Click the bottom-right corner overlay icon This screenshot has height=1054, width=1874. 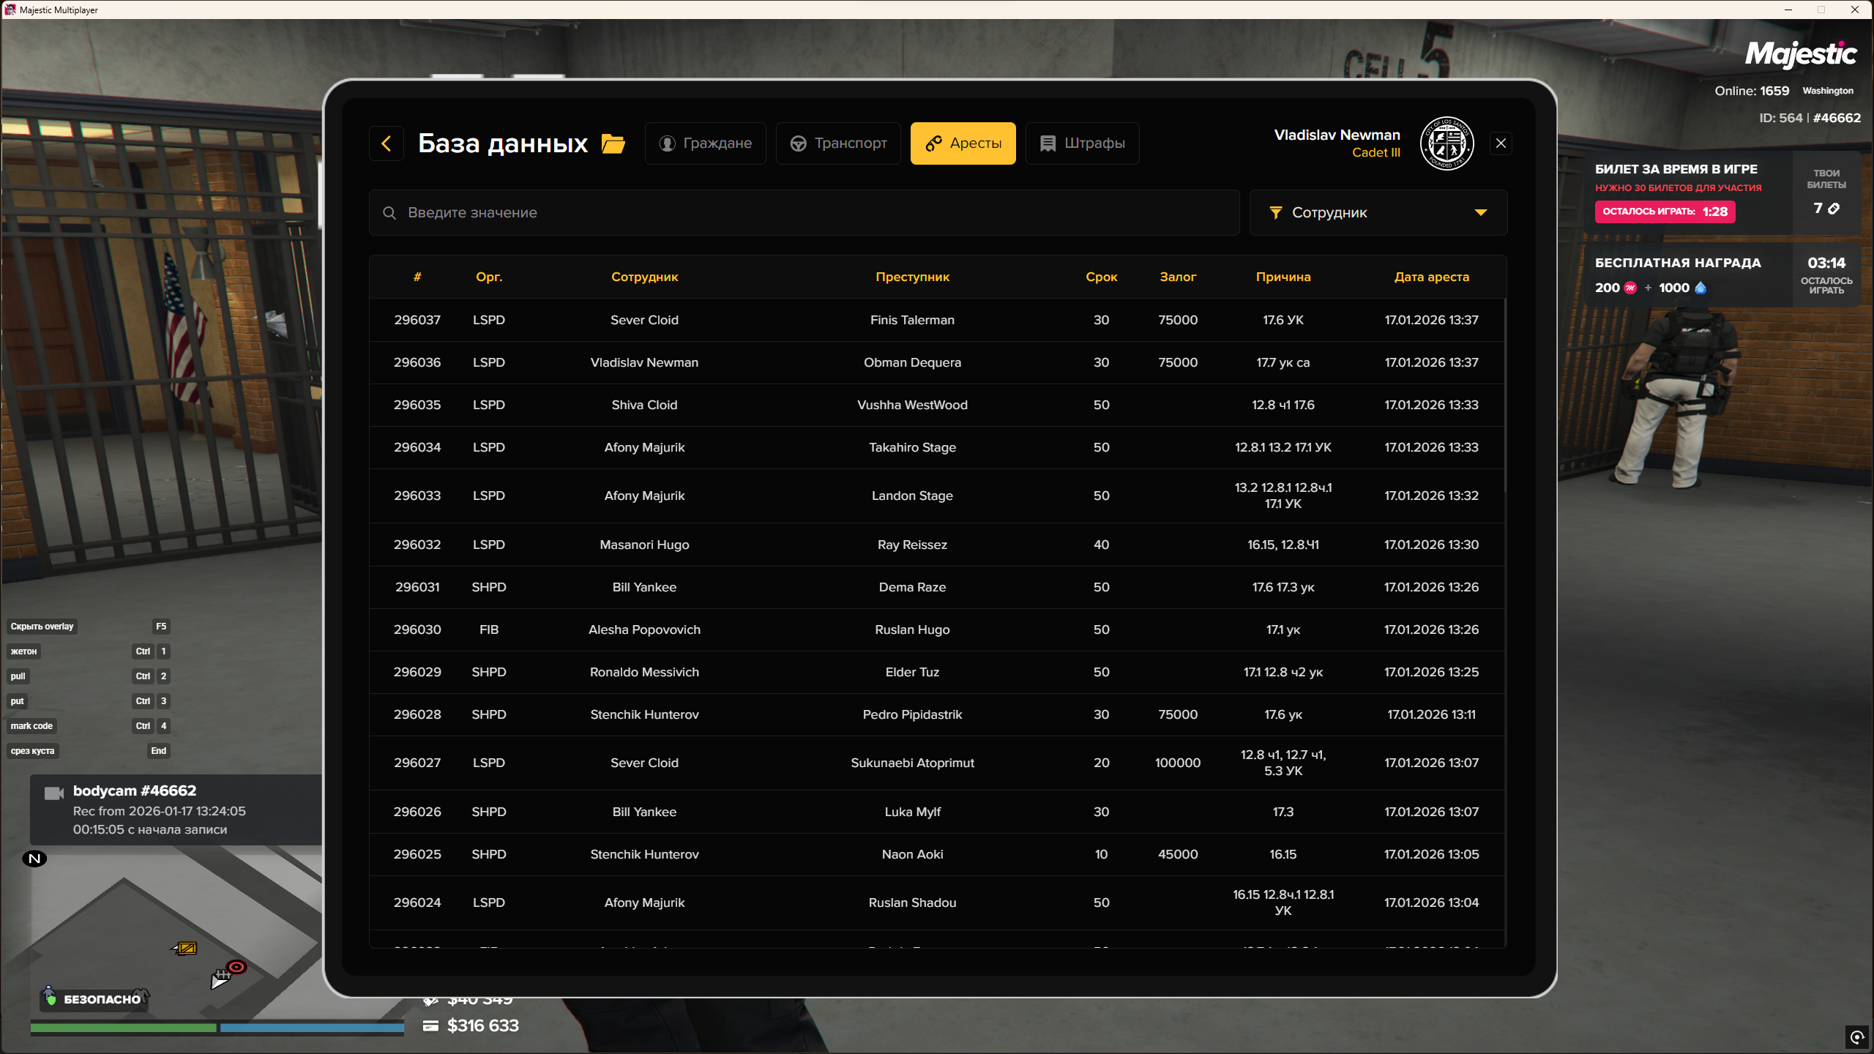click(1856, 1036)
